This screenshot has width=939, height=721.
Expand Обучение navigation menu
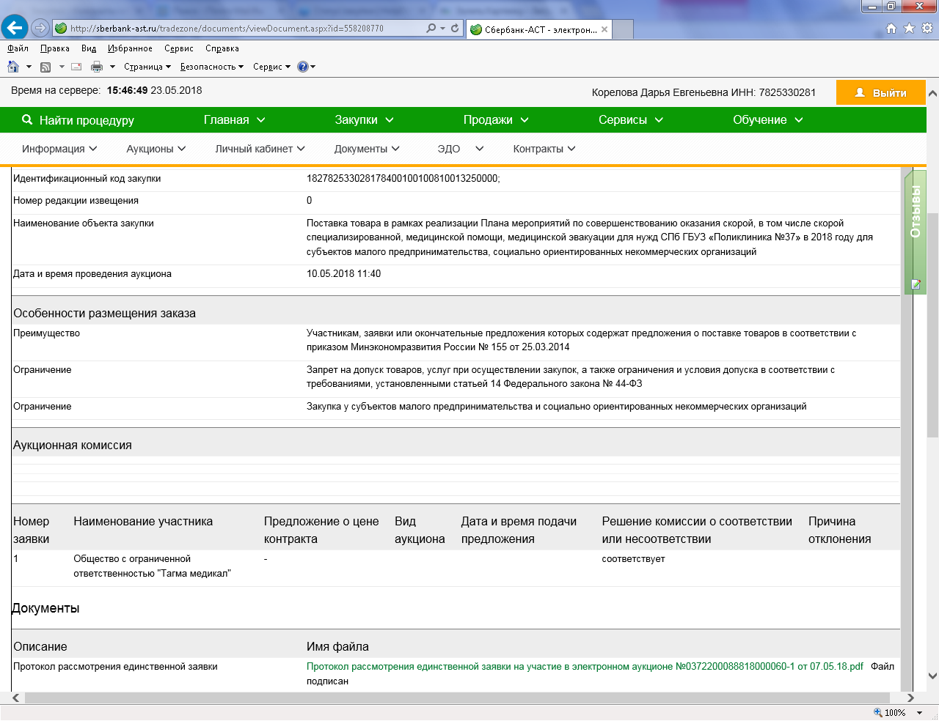point(768,119)
